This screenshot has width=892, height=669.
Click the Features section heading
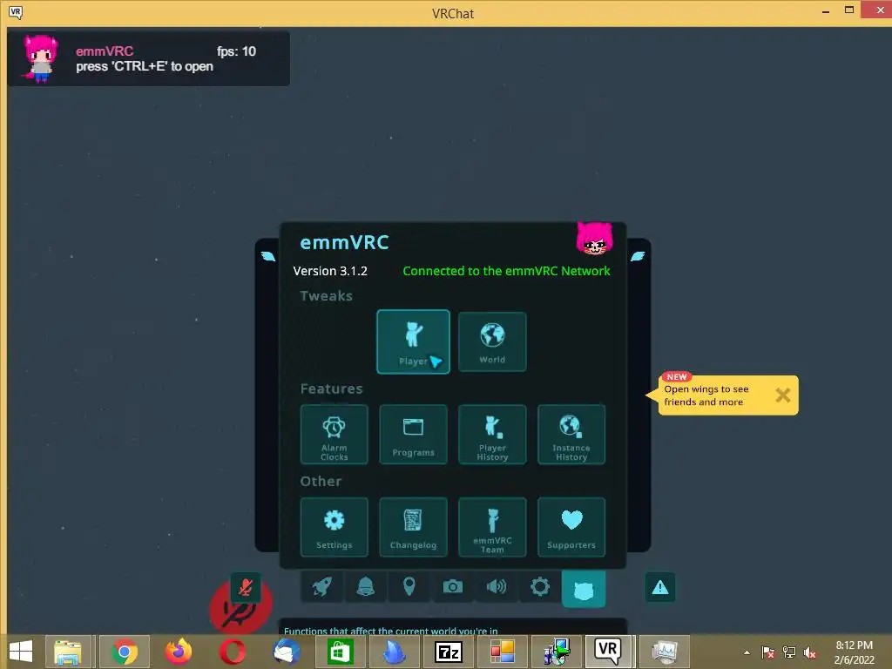(x=331, y=389)
